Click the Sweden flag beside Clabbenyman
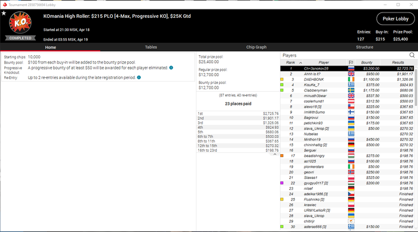Viewport: 418px width, 232px height. tap(351, 90)
